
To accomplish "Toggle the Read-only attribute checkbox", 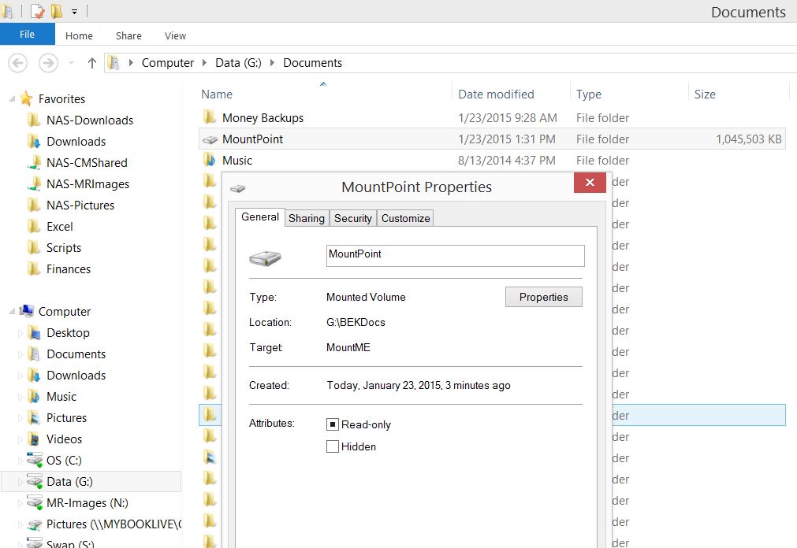I will pos(333,424).
